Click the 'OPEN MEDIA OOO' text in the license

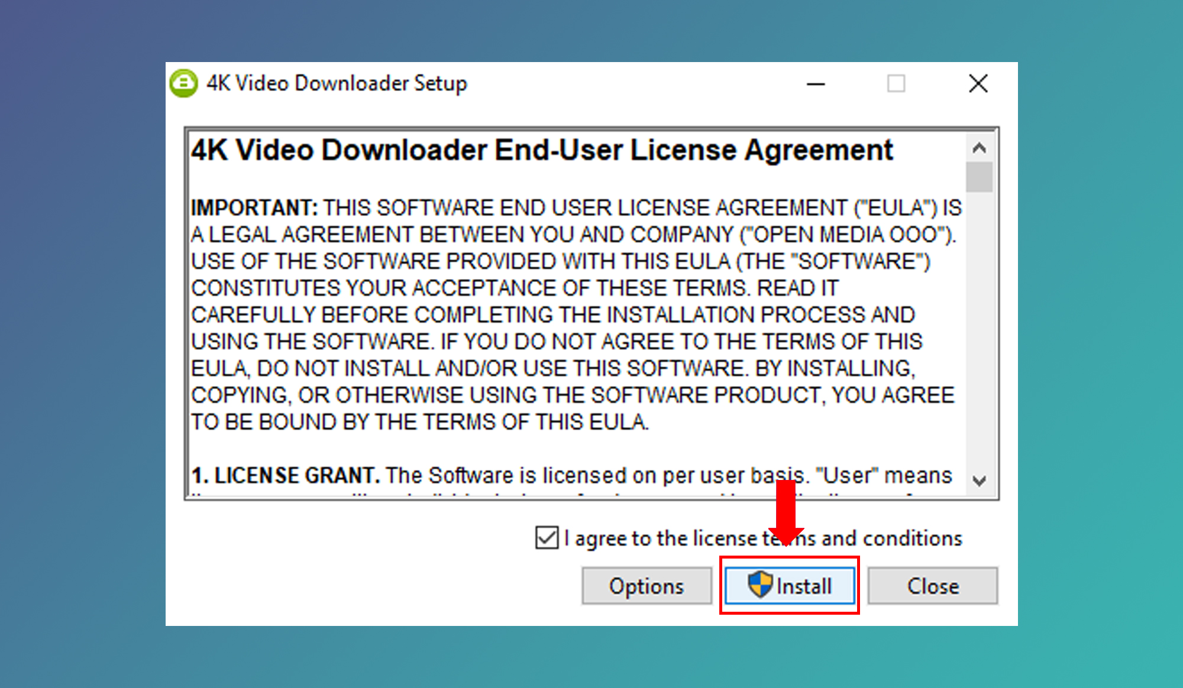click(845, 235)
